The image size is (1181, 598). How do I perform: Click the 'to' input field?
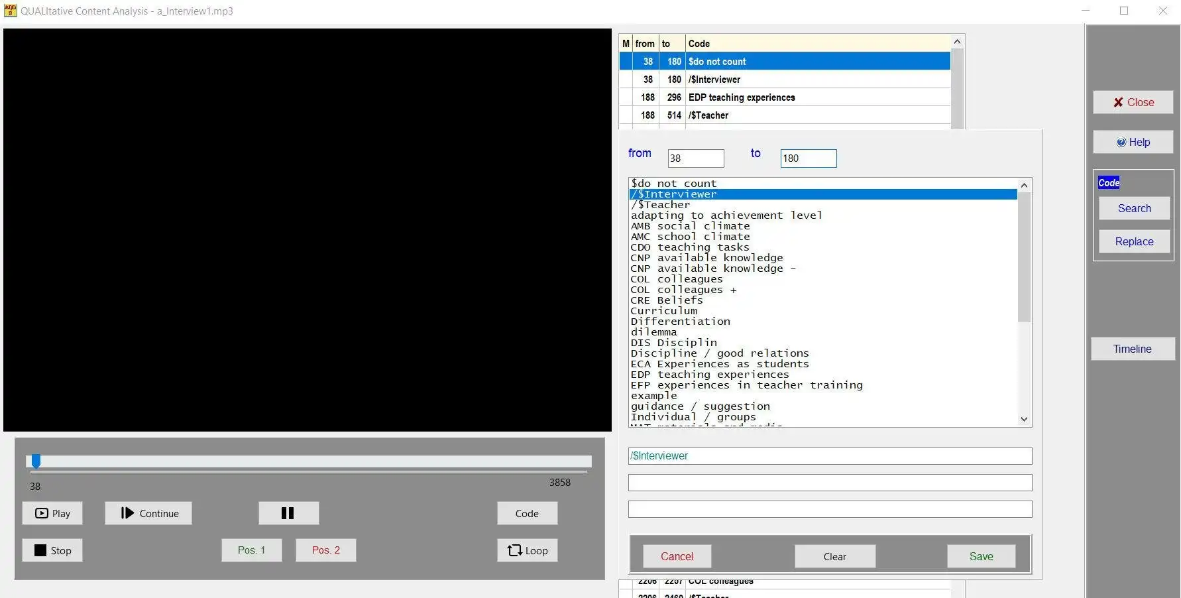tap(809, 158)
